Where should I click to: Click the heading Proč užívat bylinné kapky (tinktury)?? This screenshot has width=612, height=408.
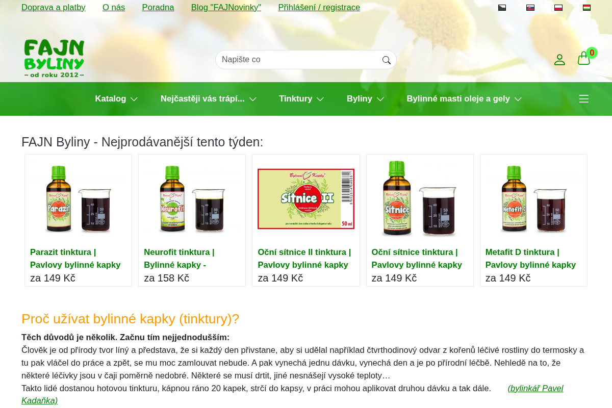pyautogui.click(x=130, y=319)
